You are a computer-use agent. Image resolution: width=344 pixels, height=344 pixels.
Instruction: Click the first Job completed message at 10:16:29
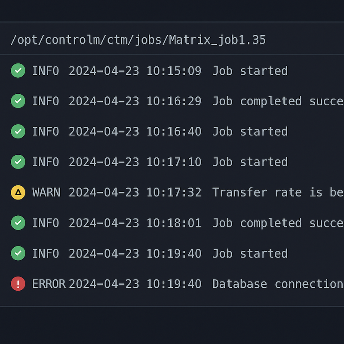pyautogui.click(x=277, y=101)
